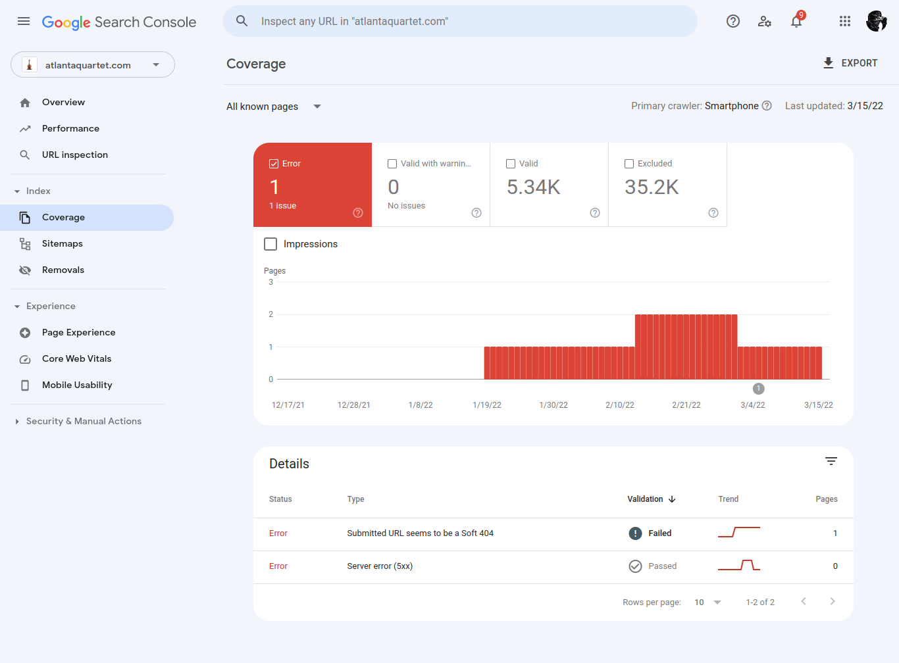Click the EXPORT button
899x663 pixels.
pyautogui.click(x=850, y=63)
